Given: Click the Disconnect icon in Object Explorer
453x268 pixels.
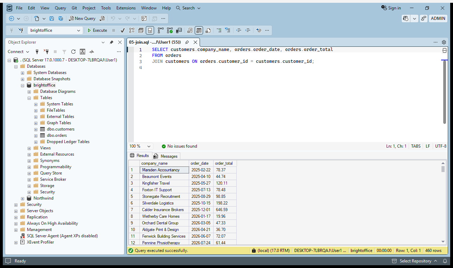Looking at the screenshot, I should coord(46,52).
